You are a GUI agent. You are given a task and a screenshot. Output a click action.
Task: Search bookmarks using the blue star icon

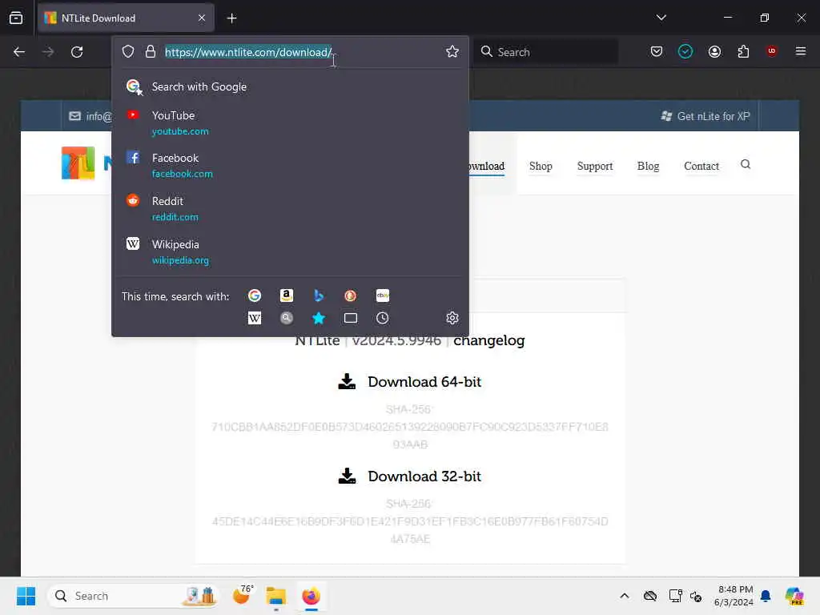318,318
